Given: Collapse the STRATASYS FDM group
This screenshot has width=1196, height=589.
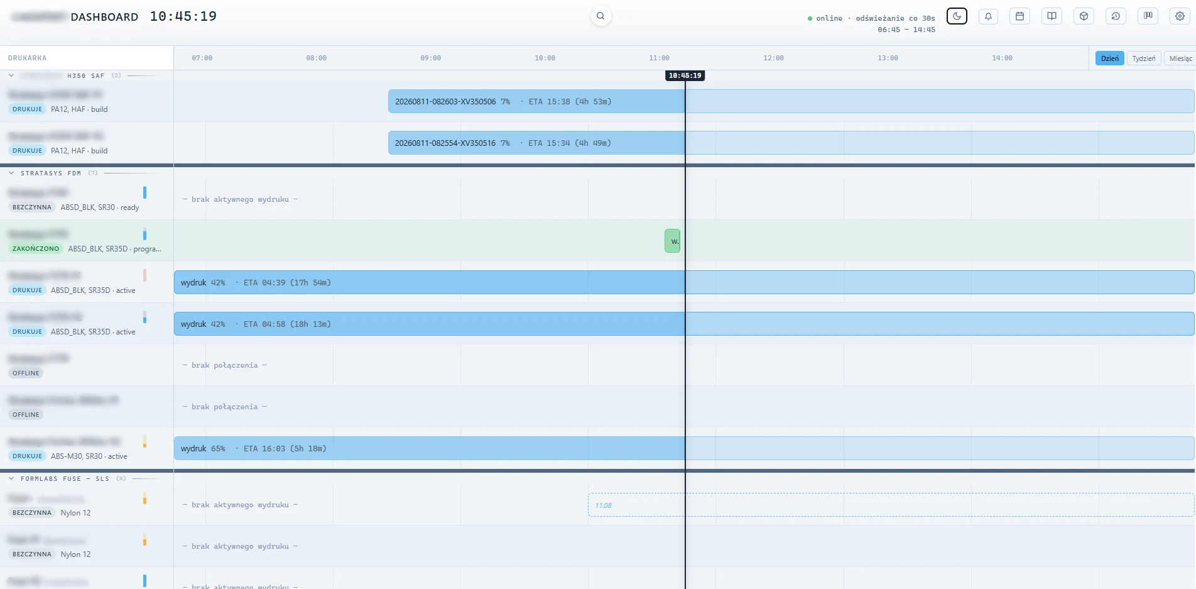Looking at the screenshot, I should [11, 173].
